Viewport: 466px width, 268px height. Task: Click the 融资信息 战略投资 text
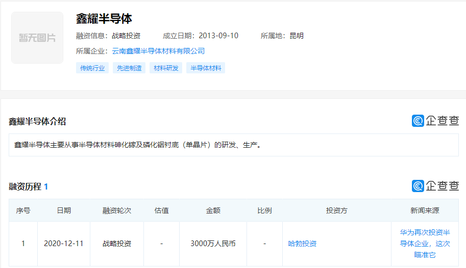[108, 36]
